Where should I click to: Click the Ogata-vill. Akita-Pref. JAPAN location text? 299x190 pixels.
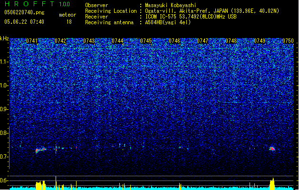tap(212, 11)
